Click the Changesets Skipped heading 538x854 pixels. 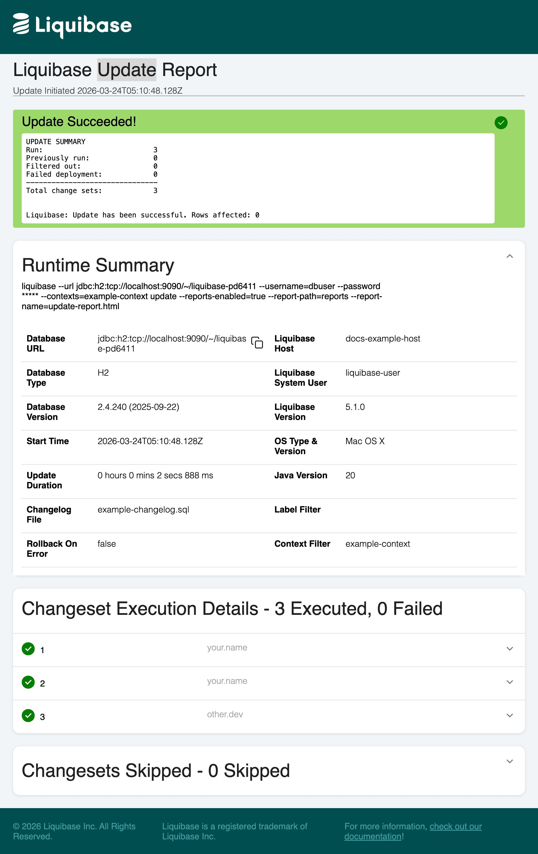click(156, 771)
